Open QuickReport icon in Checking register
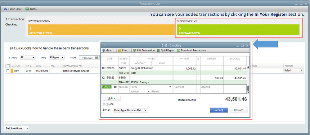 [159, 50]
